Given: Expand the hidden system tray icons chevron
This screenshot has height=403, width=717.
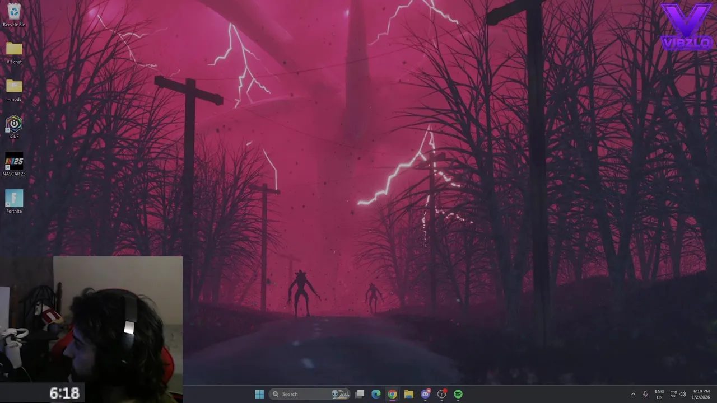Looking at the screenshot, I should point(633,394).
